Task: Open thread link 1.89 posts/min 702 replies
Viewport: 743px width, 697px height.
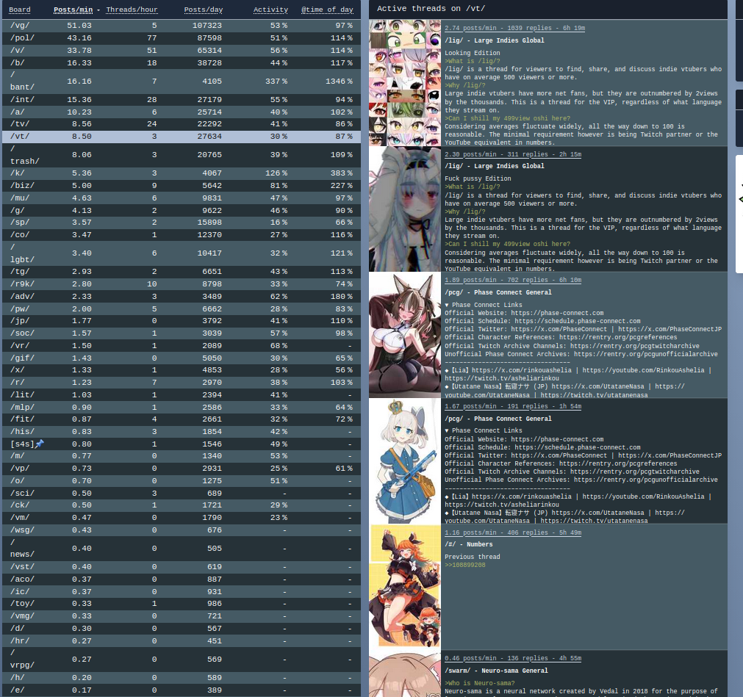Action: (x=513, y=280)
